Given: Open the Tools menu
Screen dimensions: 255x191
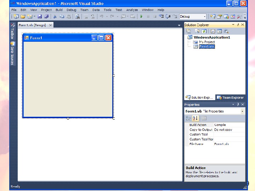Looking at the screenshot, I should [108, 10].
